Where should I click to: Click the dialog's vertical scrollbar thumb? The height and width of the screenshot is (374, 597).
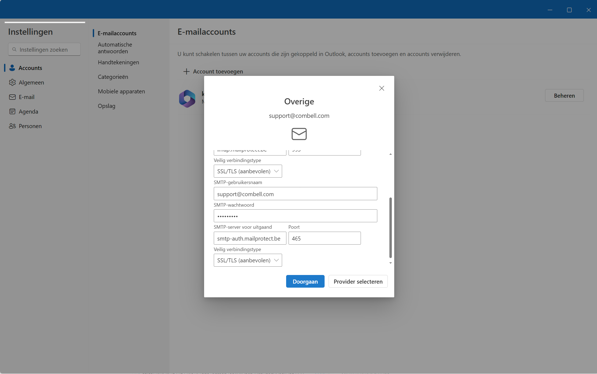pyautogui.click(x=390, y=227)
